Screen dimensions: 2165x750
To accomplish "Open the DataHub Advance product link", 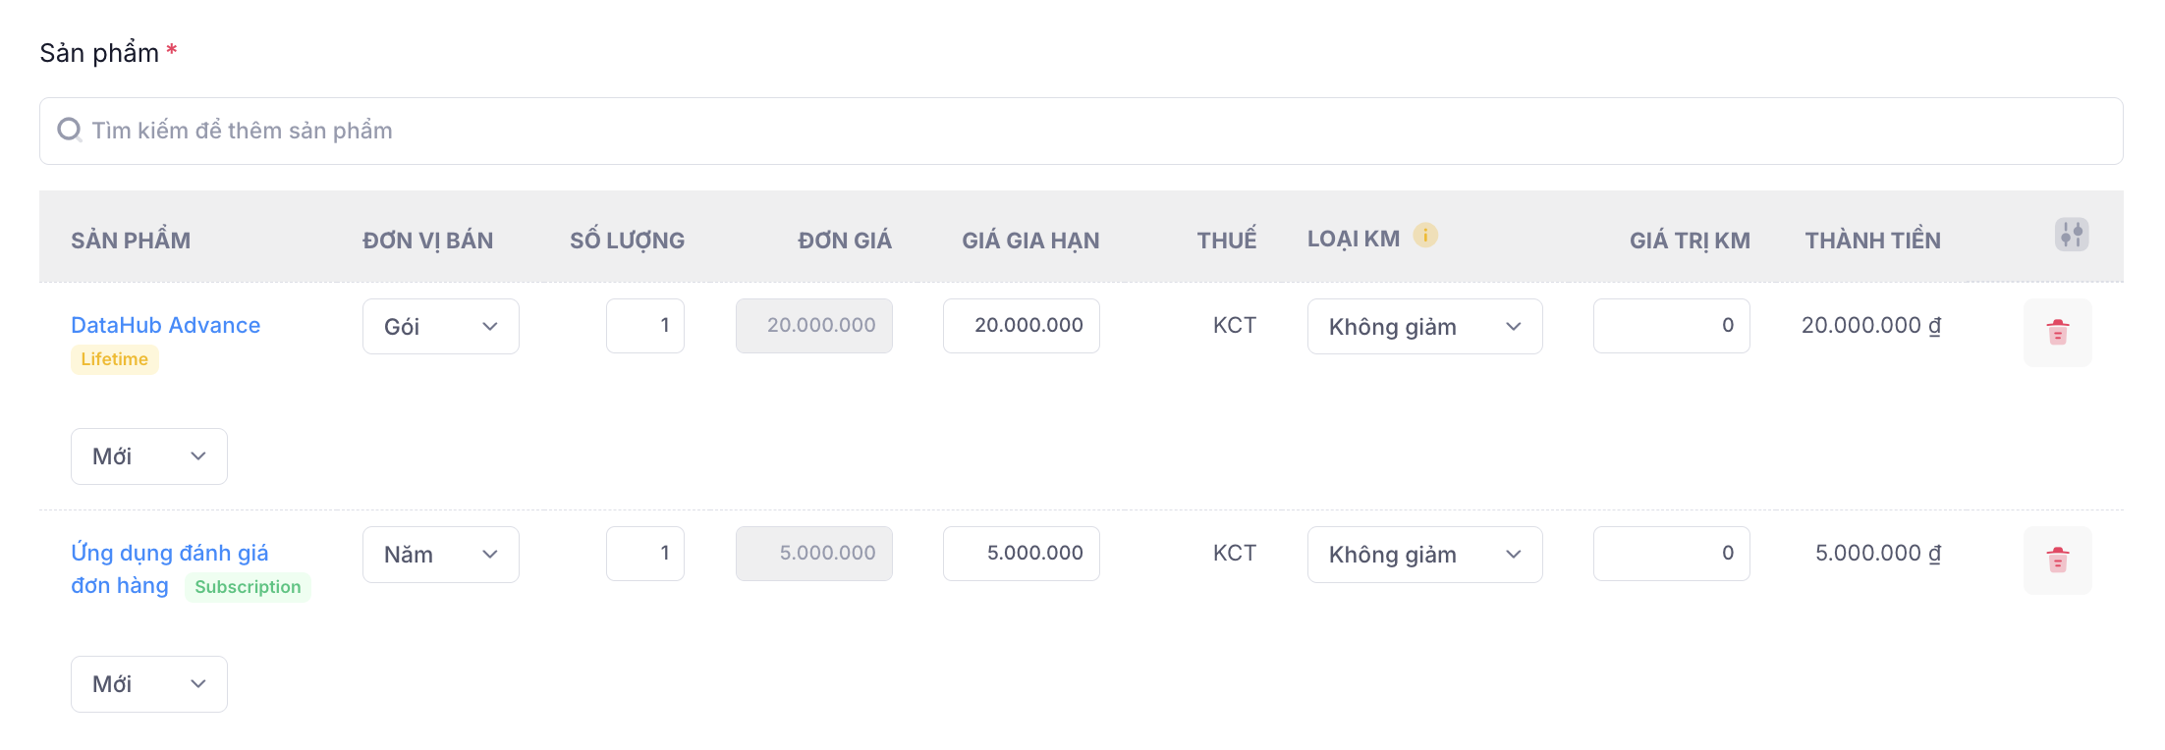I will 165,325.
